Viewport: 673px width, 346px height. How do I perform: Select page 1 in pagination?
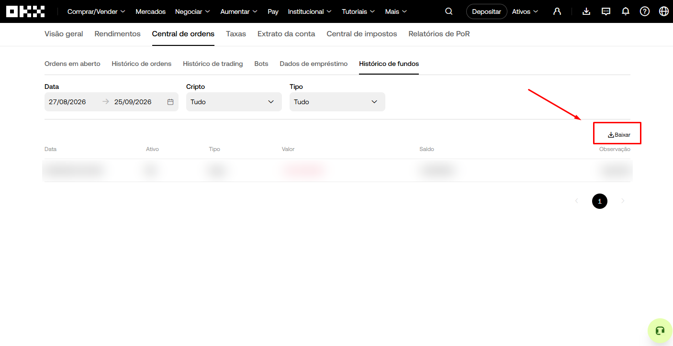click(600, 201)
